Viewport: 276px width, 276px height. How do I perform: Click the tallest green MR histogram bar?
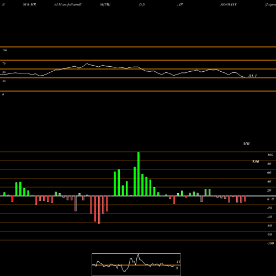[x=139, y=174]
